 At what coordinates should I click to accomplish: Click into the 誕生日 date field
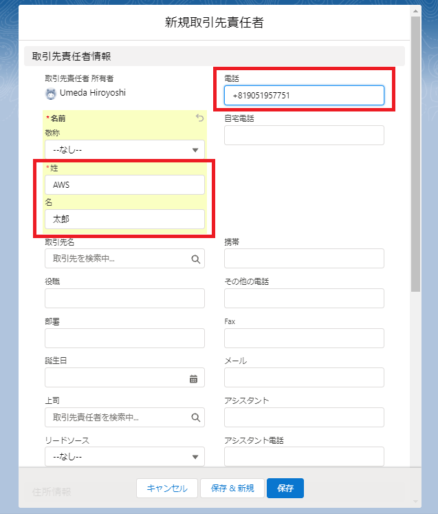pyautogui.click(x=125, y=377)
